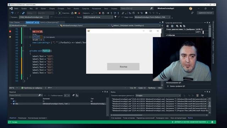
Task: Click the notifications bell in the status bar
Action: 212,122
